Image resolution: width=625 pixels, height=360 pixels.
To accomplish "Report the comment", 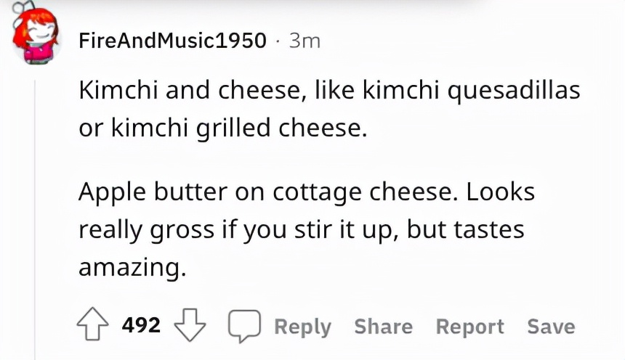I will 469,327.
